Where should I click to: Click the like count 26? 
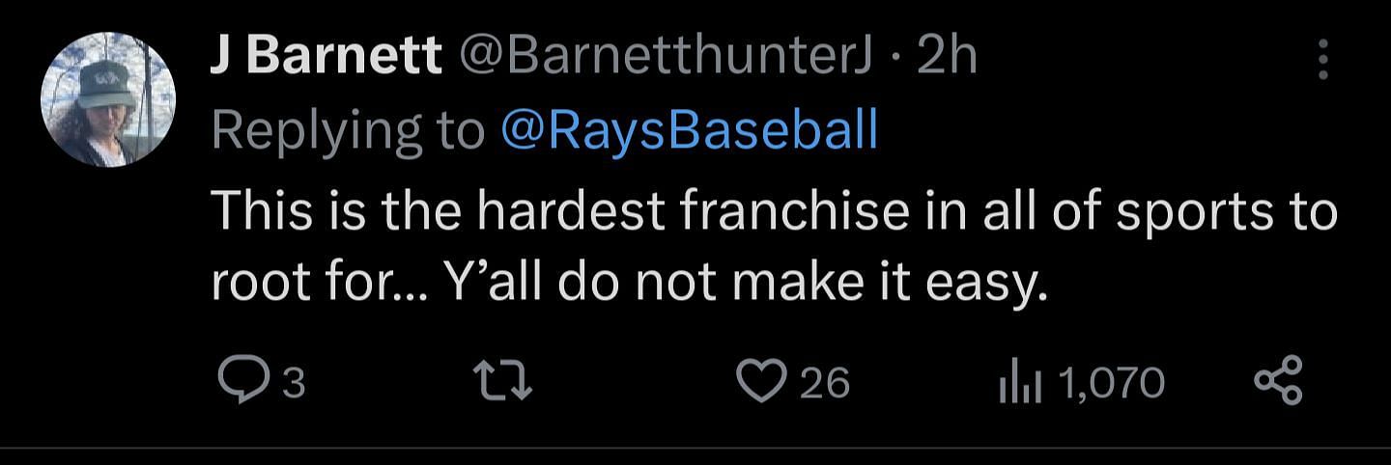pyautogui.click(x=825, y=384)
